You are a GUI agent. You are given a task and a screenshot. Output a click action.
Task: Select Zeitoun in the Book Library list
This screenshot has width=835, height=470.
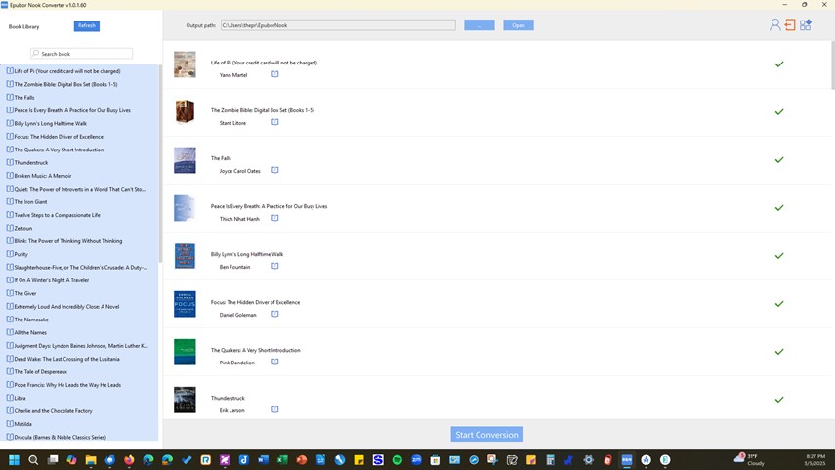coord(23,228)
